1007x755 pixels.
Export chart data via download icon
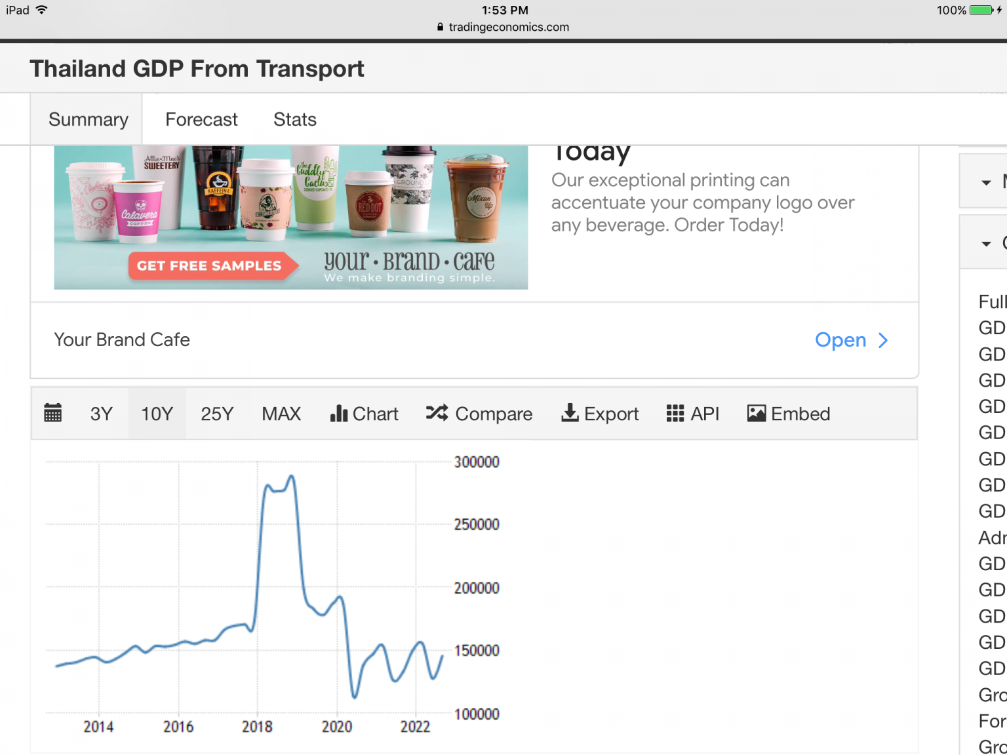pyautogui.click(x=600, y=414)
